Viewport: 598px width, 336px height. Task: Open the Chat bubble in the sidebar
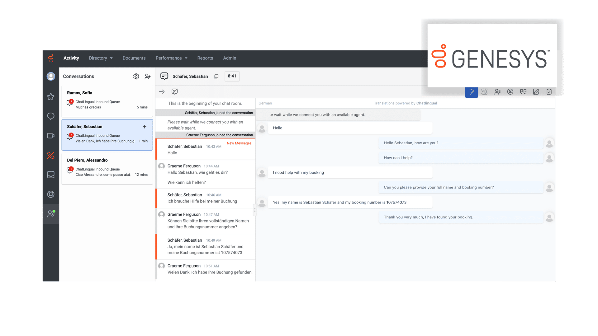[51, 116]
